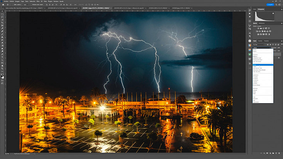
Task: Click the layer effects fx icon
Action: click(x=264, y=153)
